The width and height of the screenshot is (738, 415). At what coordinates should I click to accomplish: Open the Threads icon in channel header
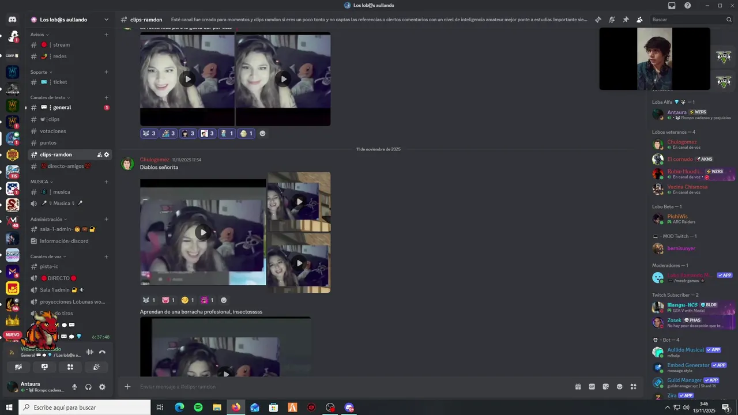tap(598, 20)
